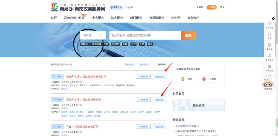The width and height of the screenshot is (278, 136).
Task: Click 在线办理 for 职业年金个人权益记录单查询打印
Action: pos(159,77)
